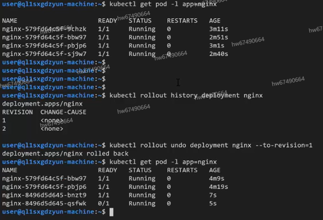The height and width of the screenshot is (220, 323).
Task: Select pod name nginx-579fd64c5f-sj9w7
Action: (x=44, y=54)
